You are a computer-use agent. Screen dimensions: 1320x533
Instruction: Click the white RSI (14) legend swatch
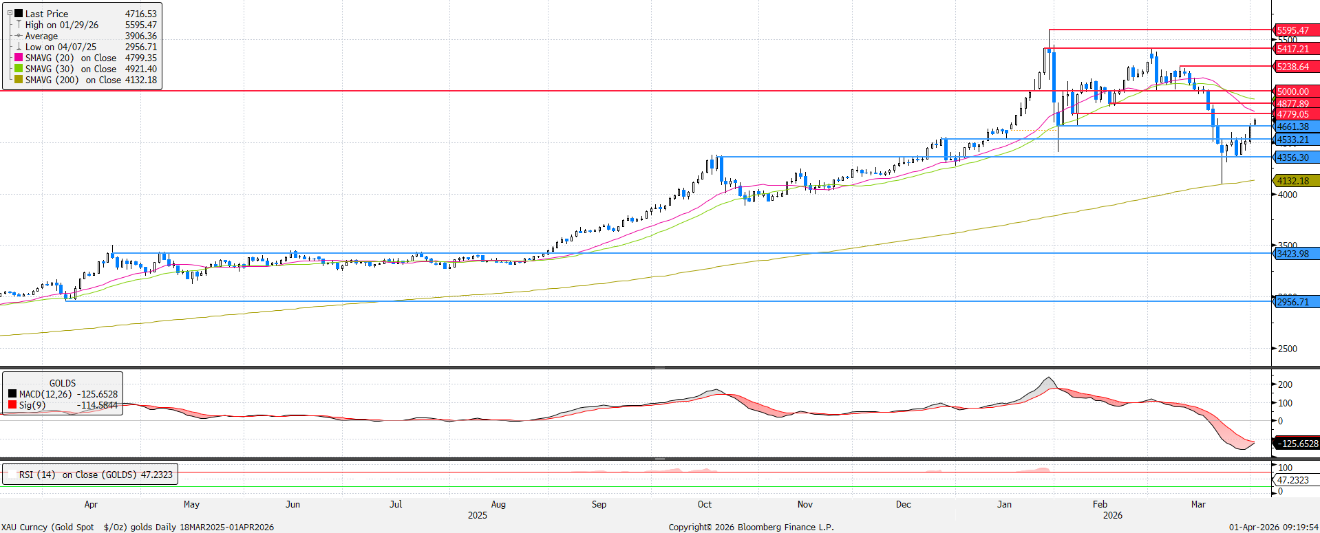(x=11, y=475)
